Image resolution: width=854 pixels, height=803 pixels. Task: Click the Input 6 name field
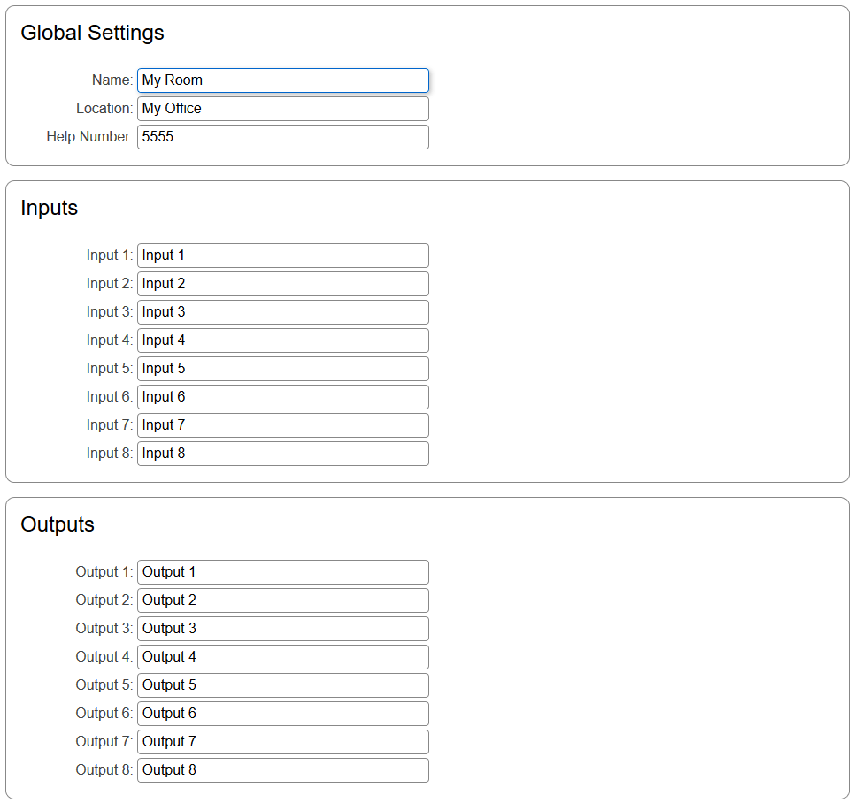[x=283, y=397]
